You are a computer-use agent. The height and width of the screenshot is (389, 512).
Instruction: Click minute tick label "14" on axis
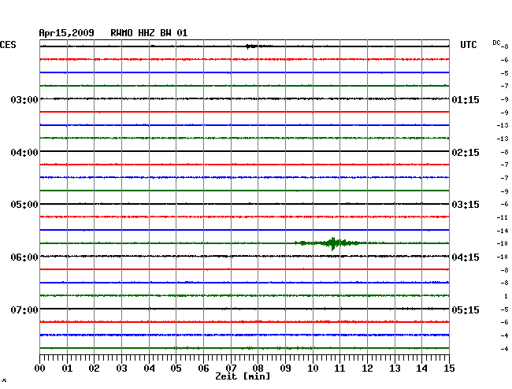click(x=421, y=369)
